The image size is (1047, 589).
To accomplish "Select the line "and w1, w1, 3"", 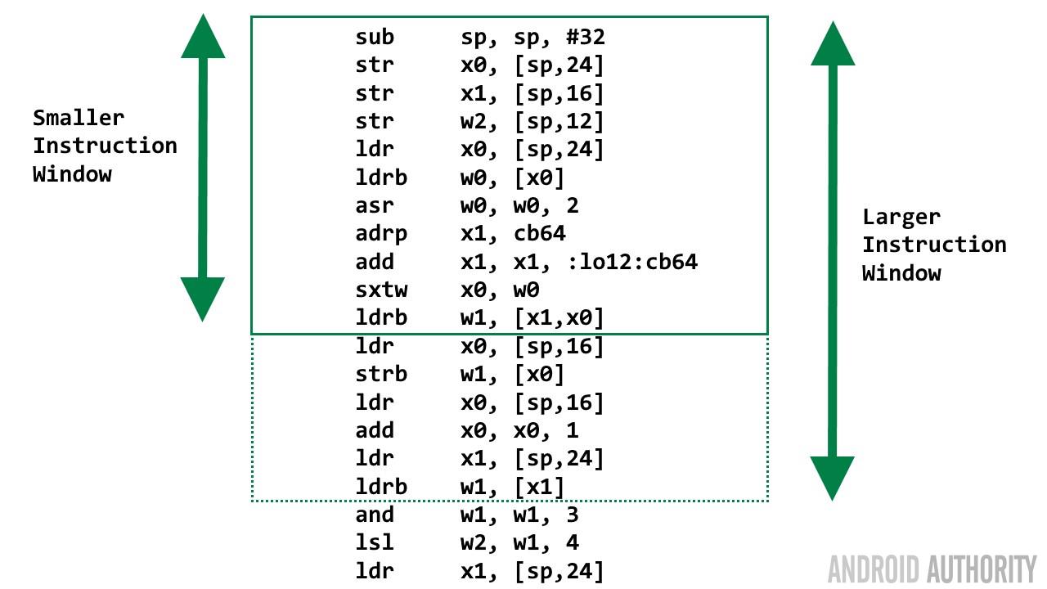I will (467, 515).
